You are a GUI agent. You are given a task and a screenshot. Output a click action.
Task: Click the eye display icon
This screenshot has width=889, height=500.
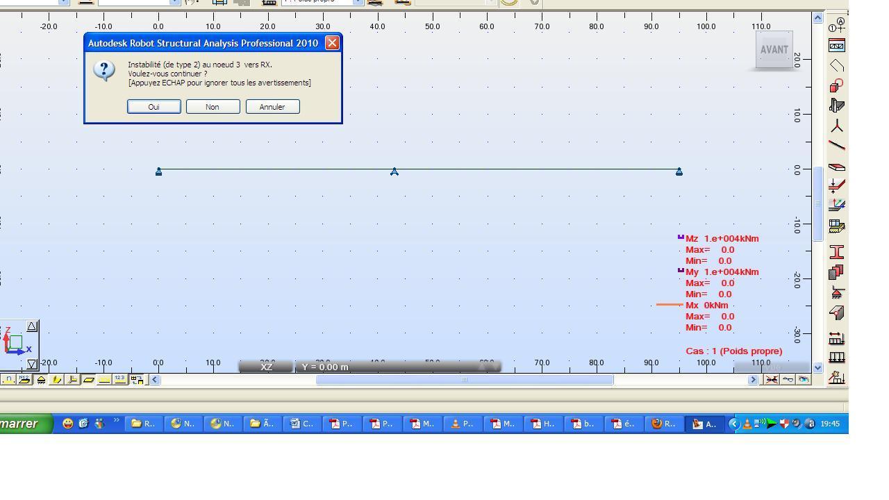(804, 379)
